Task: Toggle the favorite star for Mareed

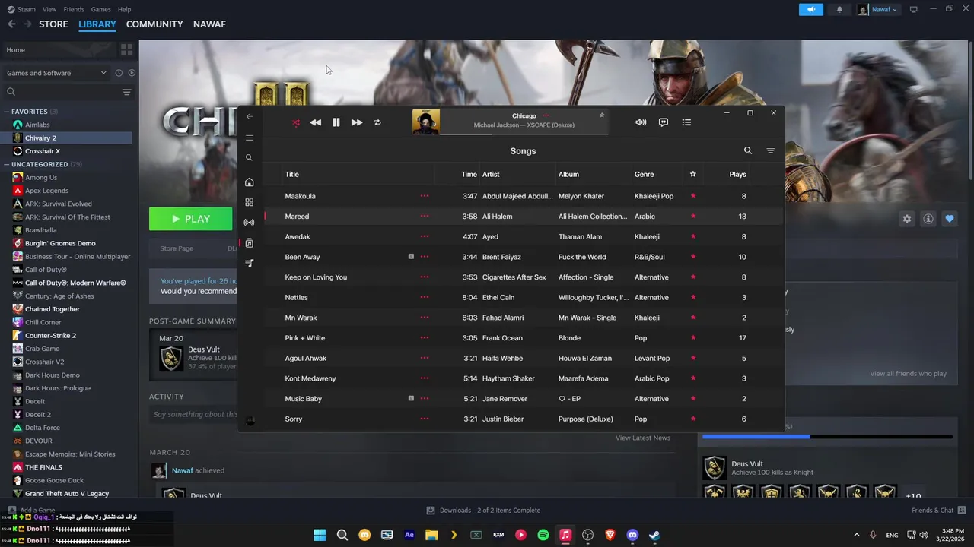Action: [692, 217]
